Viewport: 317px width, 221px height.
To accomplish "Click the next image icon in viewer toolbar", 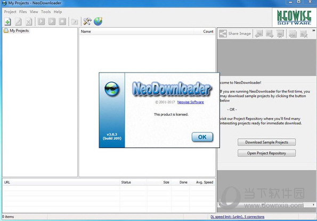I will point(270,34).
